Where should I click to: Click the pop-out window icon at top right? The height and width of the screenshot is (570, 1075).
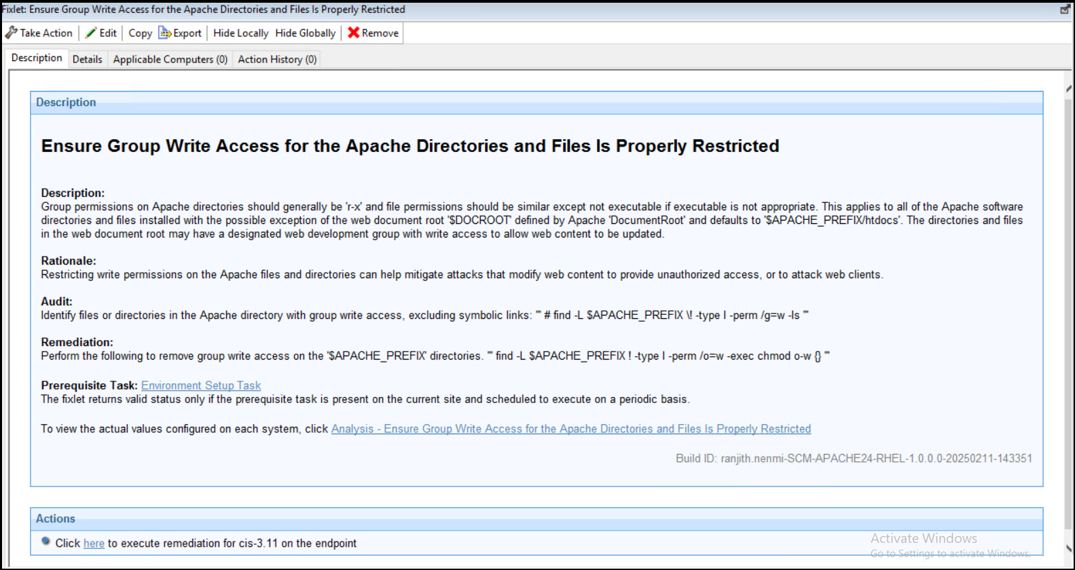(1065, 9)
